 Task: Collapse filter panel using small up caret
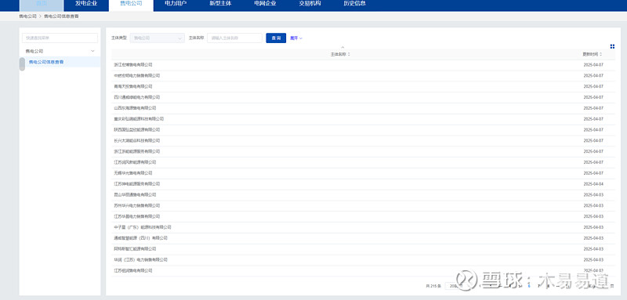[342, 48]
